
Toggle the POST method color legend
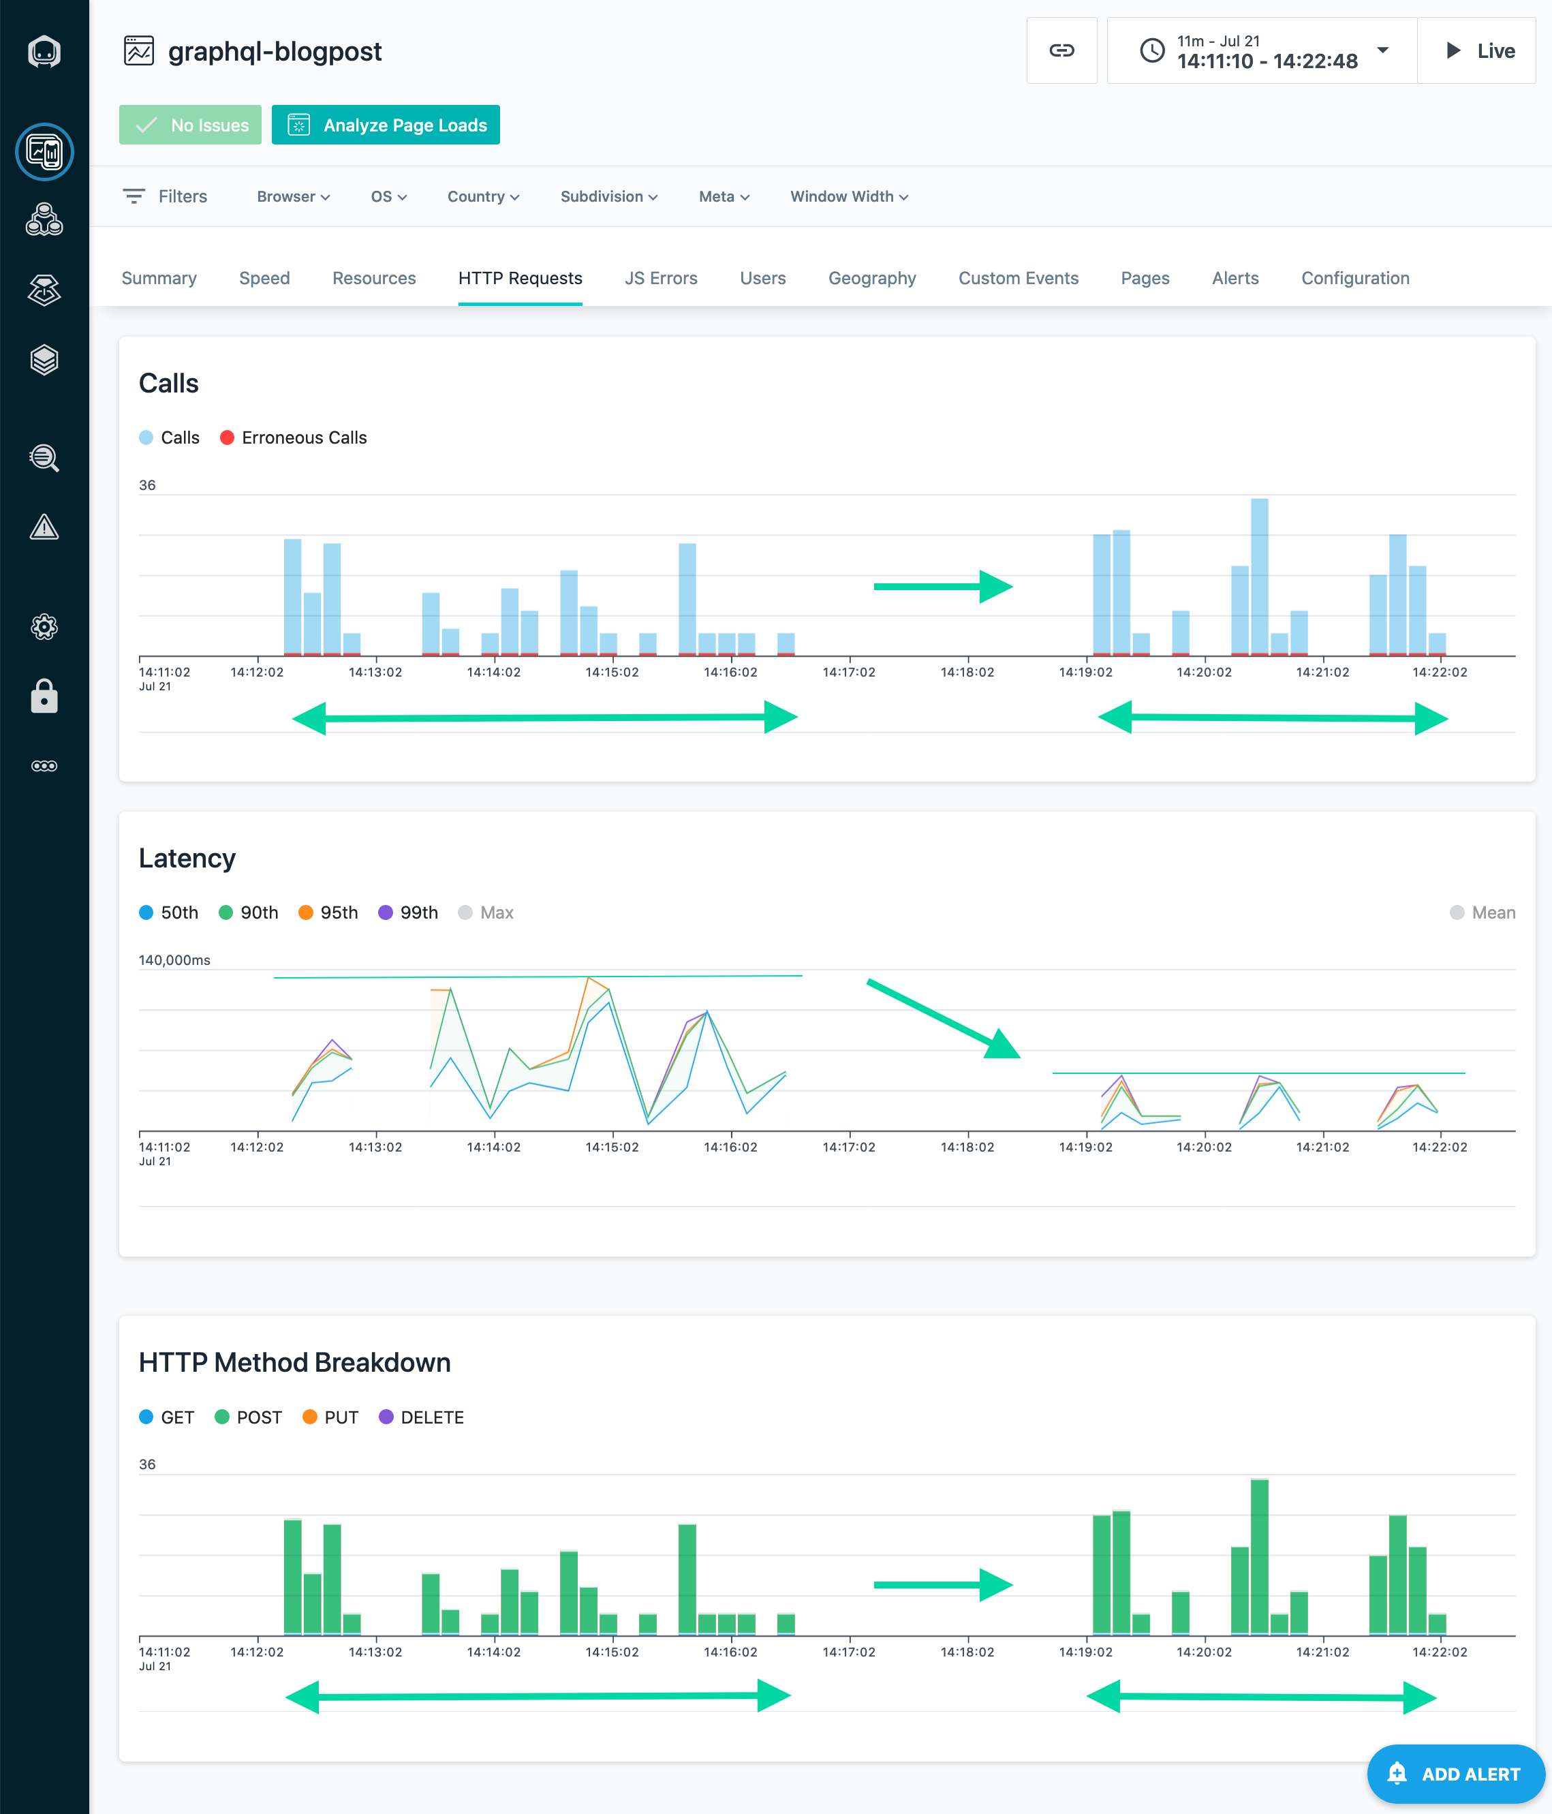pyautogui.click(x=249, y=1417)
